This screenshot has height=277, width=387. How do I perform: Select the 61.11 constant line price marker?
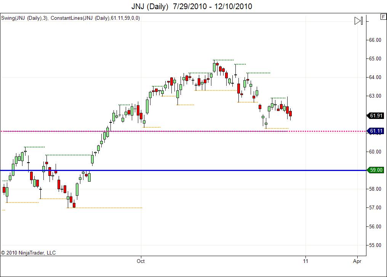(x=375, y=131)
